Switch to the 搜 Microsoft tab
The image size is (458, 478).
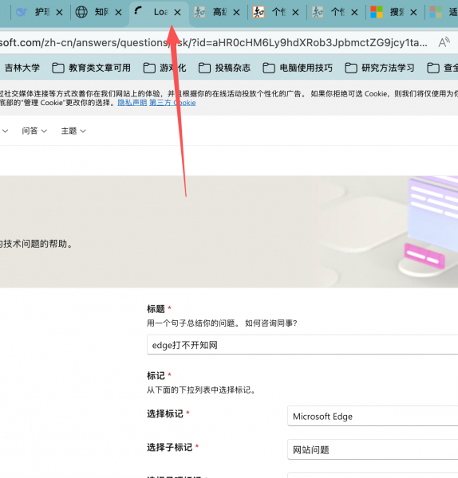pos(394,12)
